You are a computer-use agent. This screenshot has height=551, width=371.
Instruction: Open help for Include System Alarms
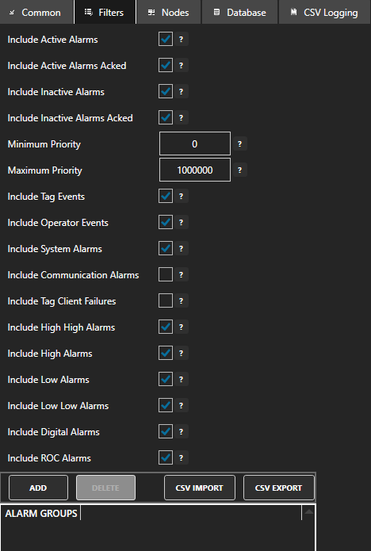[181, 248]
